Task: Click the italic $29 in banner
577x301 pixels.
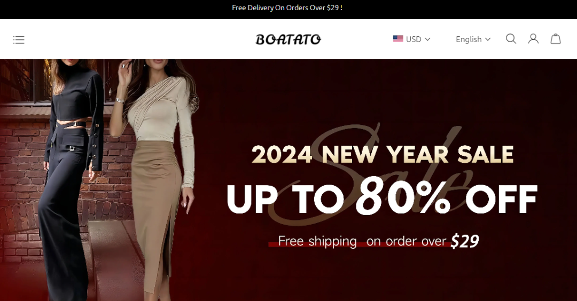Action: click(x=464, y=241)
